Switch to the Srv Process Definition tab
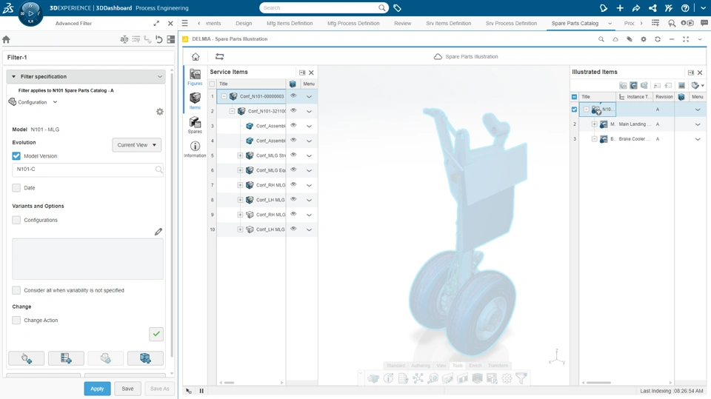This screenshot has height=399, width=711. (x=511, y=23)
